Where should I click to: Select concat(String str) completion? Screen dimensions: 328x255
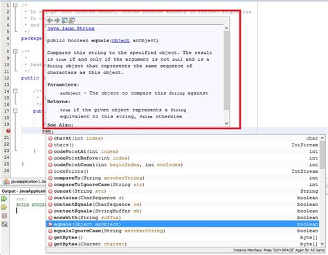click(183, 191)
